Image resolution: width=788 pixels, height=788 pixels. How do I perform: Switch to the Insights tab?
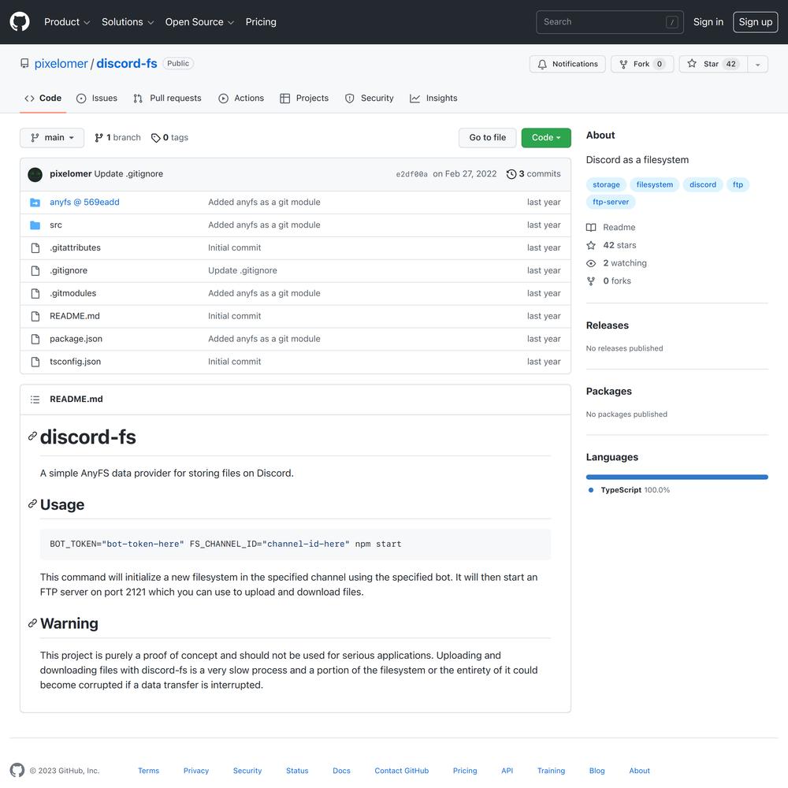point(433,98)
